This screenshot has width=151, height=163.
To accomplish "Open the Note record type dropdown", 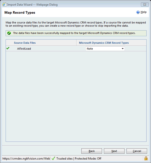I will (x=105, y=49).
